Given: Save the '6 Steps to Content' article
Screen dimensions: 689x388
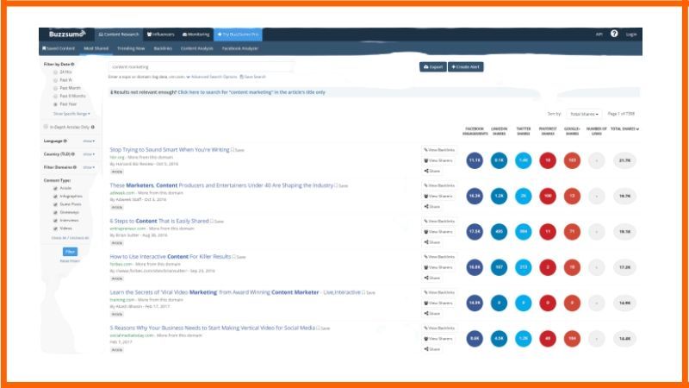Looking at the screenshot, I should (x=217, y=222).
